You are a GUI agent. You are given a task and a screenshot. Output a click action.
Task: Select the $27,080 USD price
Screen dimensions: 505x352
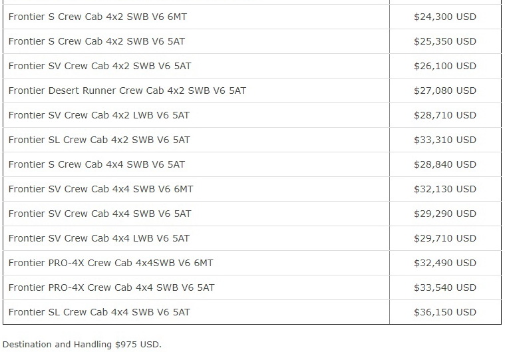(x=444, y=90)
